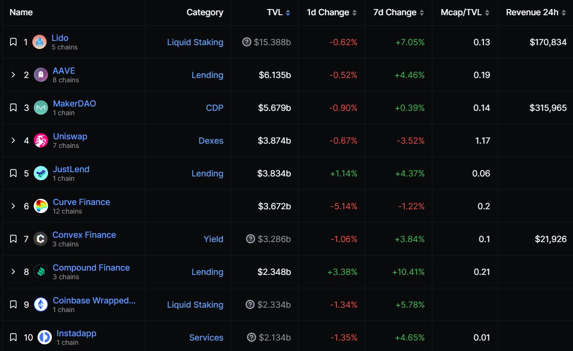Image resolution: width=573 pixels, height=351 pixels.
Task: Select the $3.874b TVL value
Action: point(274,140)
